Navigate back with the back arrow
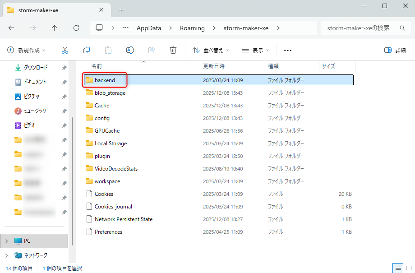415x273 pixels. pos(11,28)
